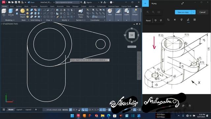Click the drawing image in Photos
The width and height of the screenshot is (211, 119).
(x=176, y=63)
